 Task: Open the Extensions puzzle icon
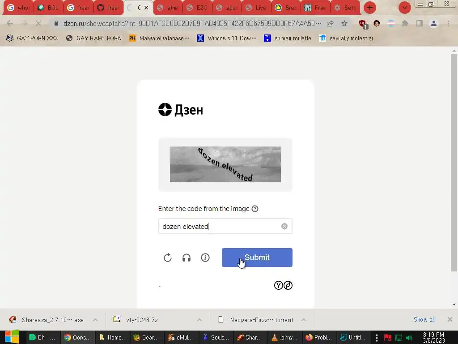[405, 23]
